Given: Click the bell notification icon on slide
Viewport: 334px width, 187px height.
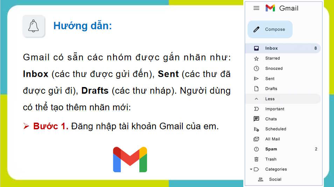Looking at the screenshot, I should click(x=34, y=26).
